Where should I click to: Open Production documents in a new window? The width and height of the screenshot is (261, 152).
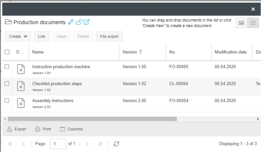click(x=87, y=22)
